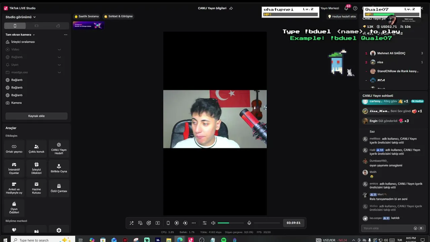
Task: Mute the speaker audio
Action: (213, 223)
